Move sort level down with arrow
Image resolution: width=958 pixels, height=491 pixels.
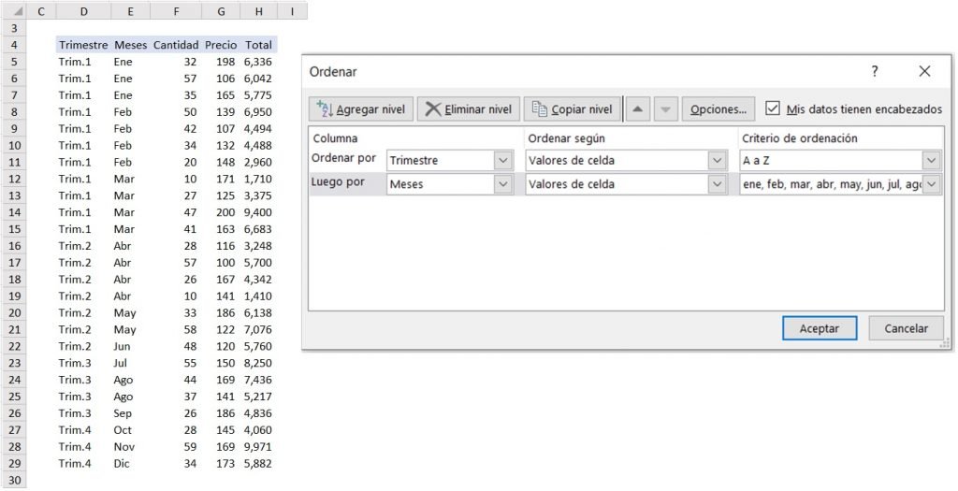pos(666,109)
